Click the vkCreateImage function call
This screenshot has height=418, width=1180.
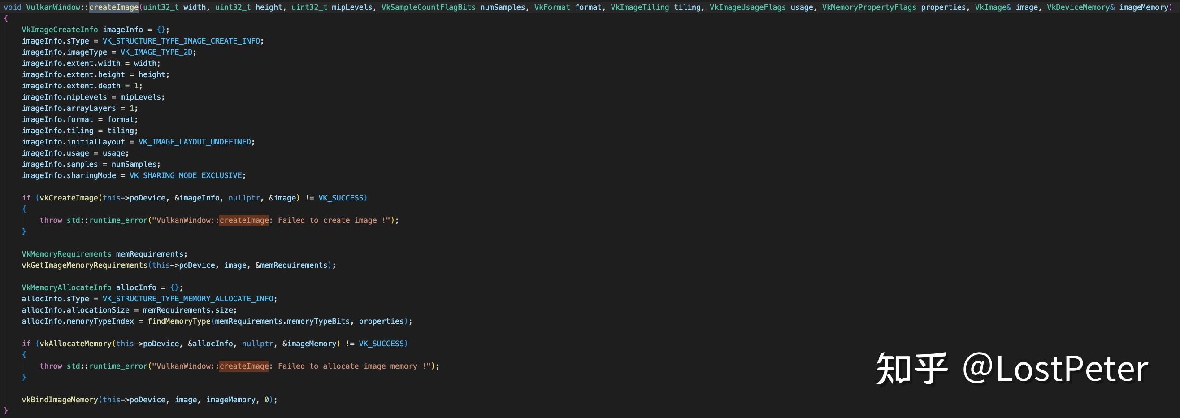coord(69,198)
